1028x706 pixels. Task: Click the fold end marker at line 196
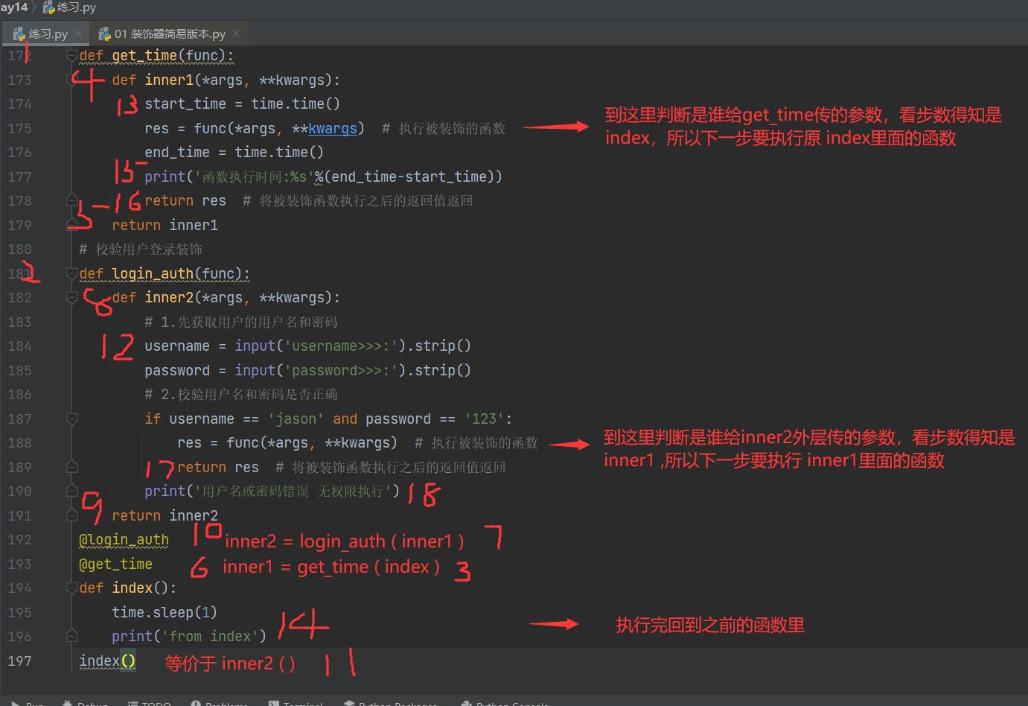click(71, 636)
